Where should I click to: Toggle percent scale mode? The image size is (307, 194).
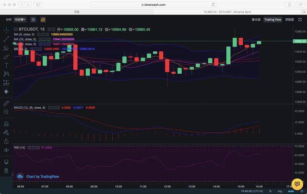pos(271,191)
